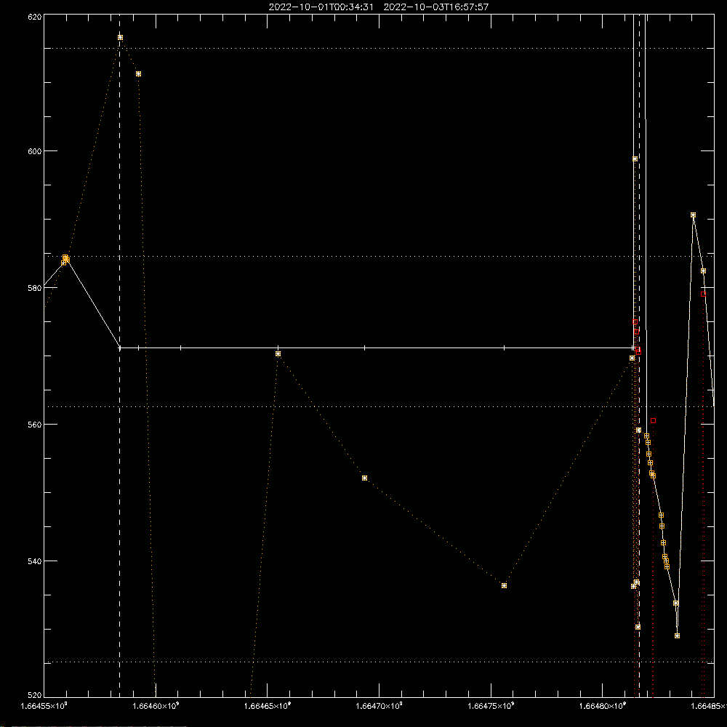The image size is (727, 727).
Task: Click the y-axis label 540
Action: [x=35, y=561]
